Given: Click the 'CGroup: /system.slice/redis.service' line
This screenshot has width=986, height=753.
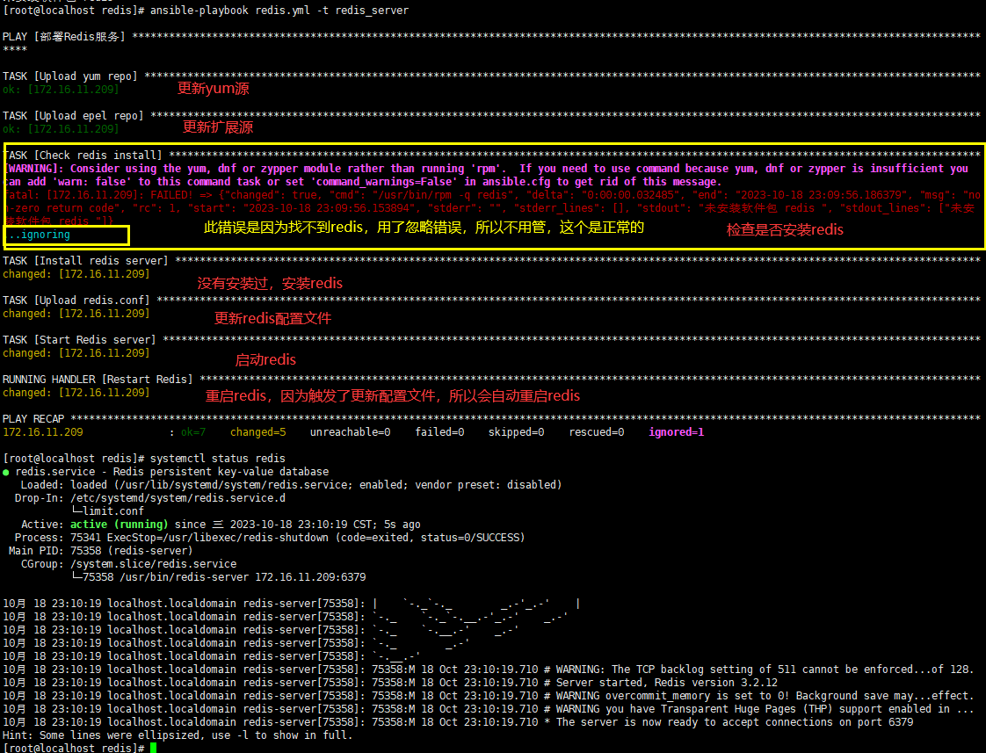Looking at the screenshot, I should 128,564.
